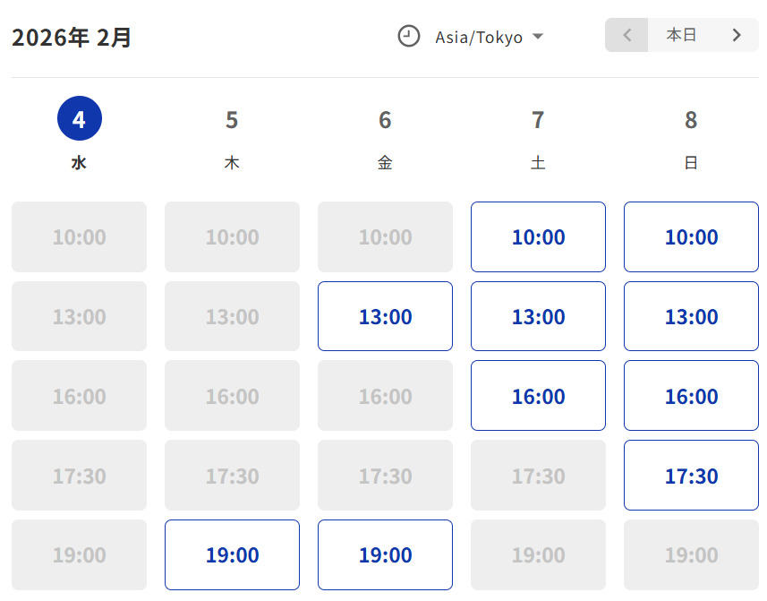Book the 19:00 slot on Thursday 5th

coord(232,555)
